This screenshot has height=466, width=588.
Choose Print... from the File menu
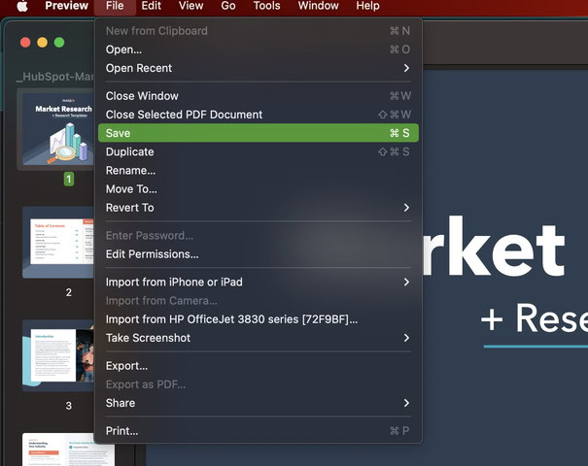(258, 431)
